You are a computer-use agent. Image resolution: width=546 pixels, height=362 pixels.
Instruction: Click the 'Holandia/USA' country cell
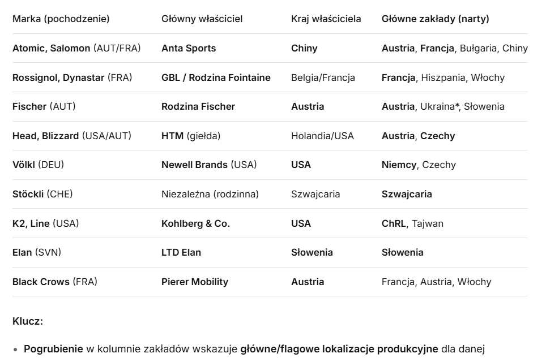[322, 136]
